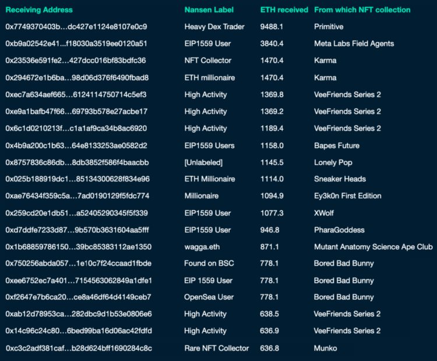The width and height of the screenshot is (437, 361).
Task: Click the Receiving Address column header
Action: [x=39, y=10]
